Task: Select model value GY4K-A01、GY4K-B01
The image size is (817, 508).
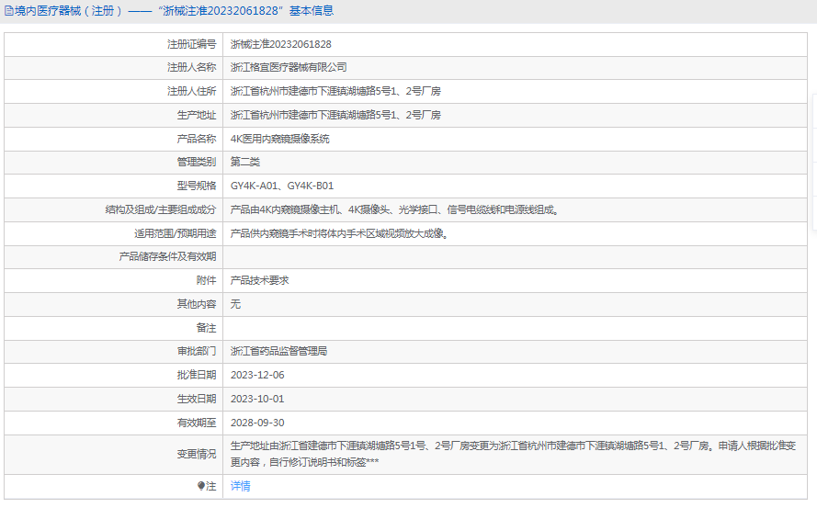Action: pos(282,186)
